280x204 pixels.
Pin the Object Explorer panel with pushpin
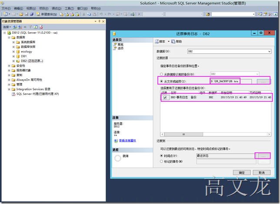pyautogui.click(x=100, y=21)
